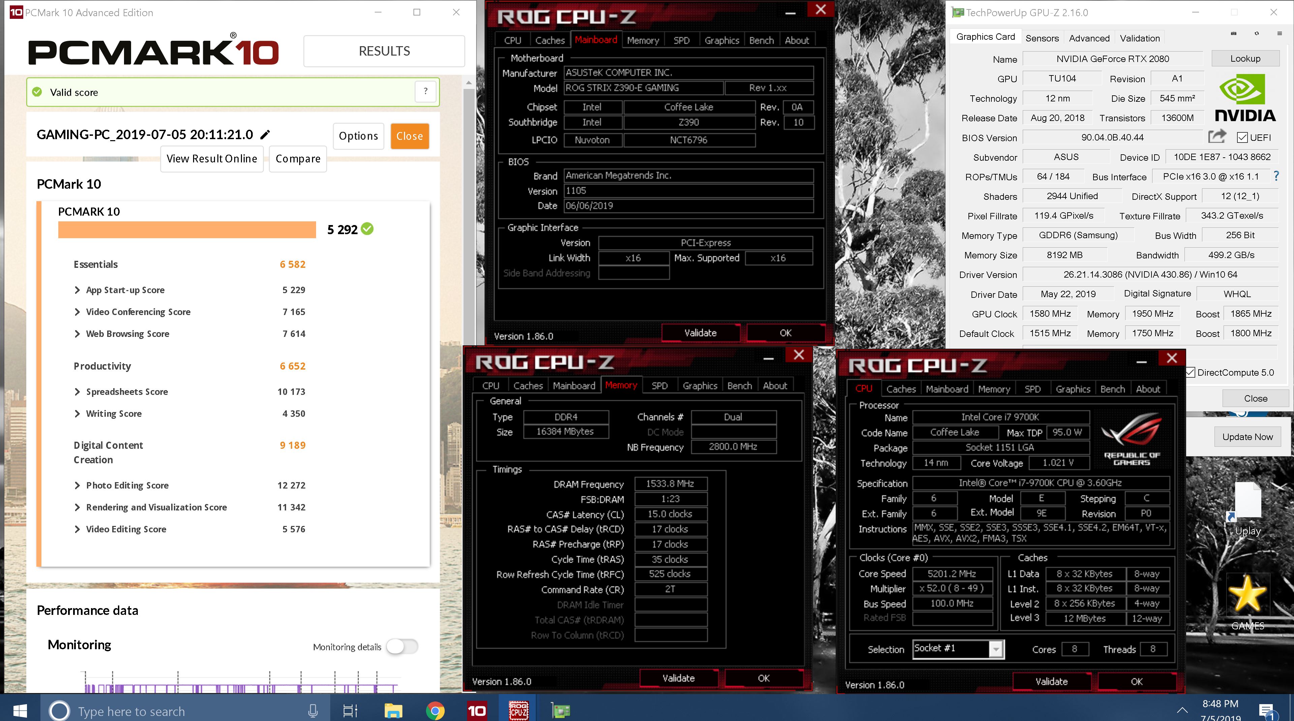Screen dimensions: 1294x721
Task: Click the Cortana circle icon
Action: (59, 711)
